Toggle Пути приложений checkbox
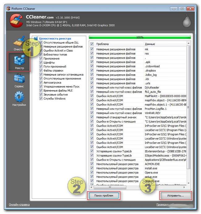 coord(41,66)
